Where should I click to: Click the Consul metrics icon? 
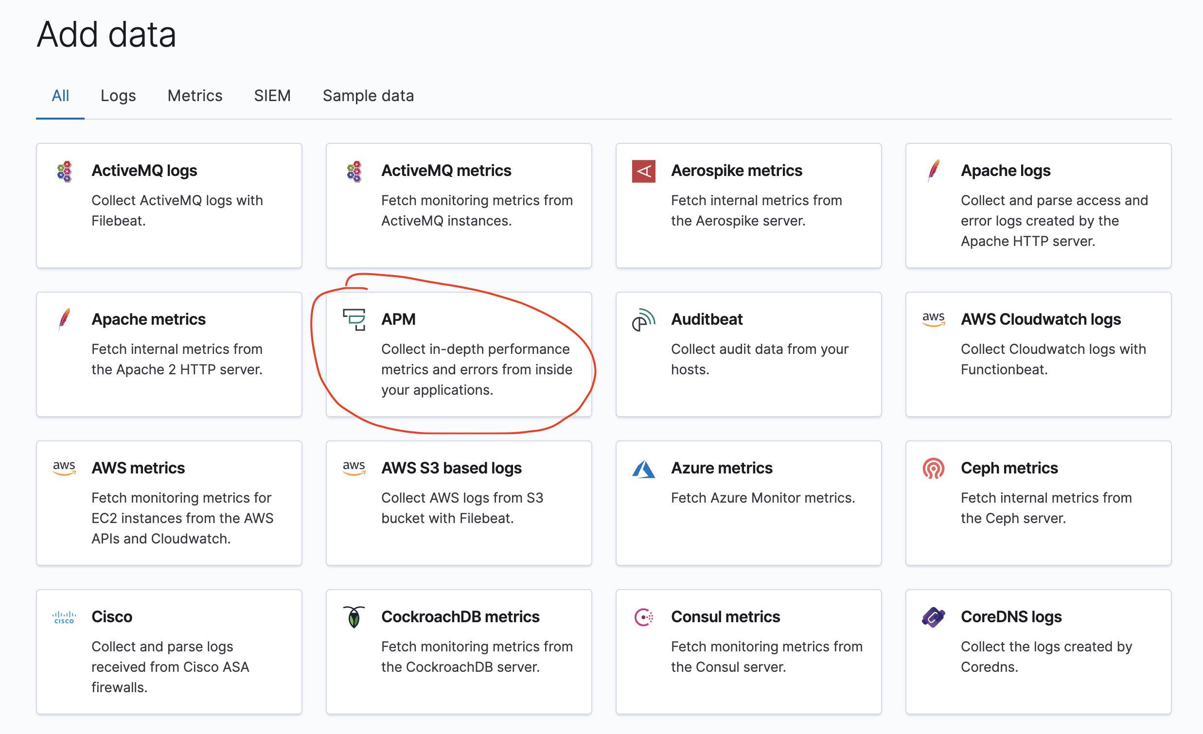(x=643, y=617)
